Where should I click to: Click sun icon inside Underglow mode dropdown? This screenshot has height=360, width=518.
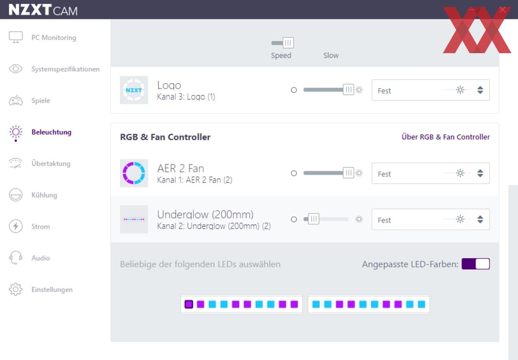[460, 219]
